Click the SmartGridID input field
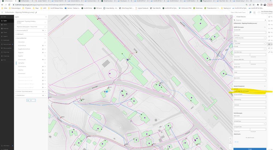Screen dimensions: 273x150 [x=250, y=32]
